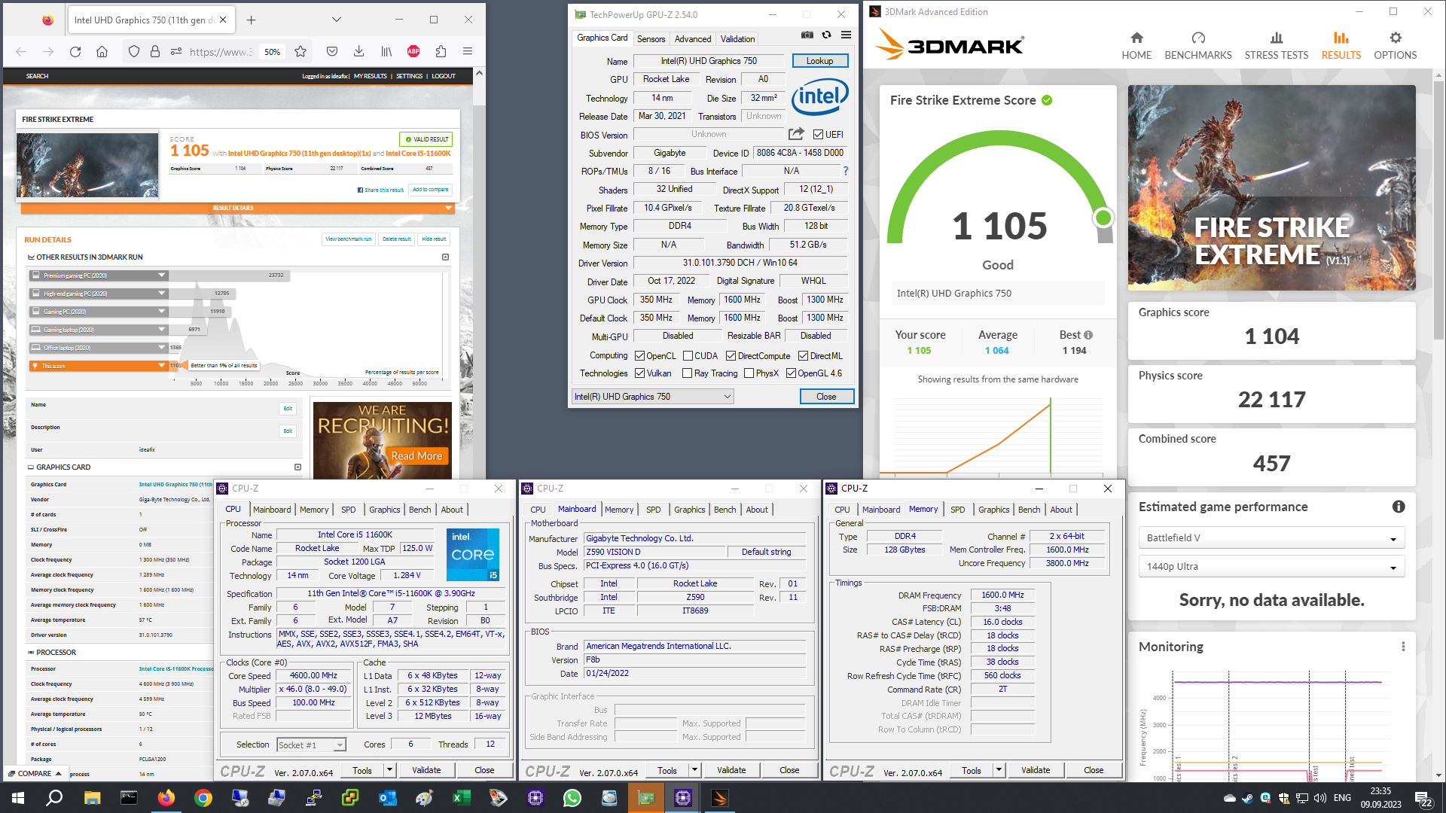
Task: Click Firefox zoom level 50% indicator
Action: pos(273,51)
